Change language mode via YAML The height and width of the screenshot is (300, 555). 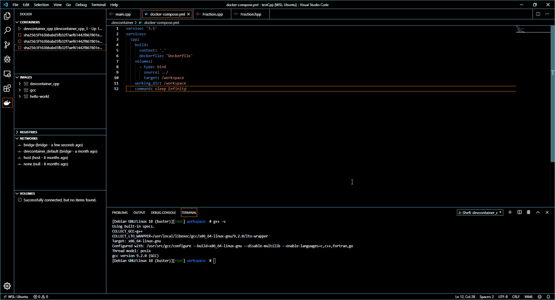[529, 297]
